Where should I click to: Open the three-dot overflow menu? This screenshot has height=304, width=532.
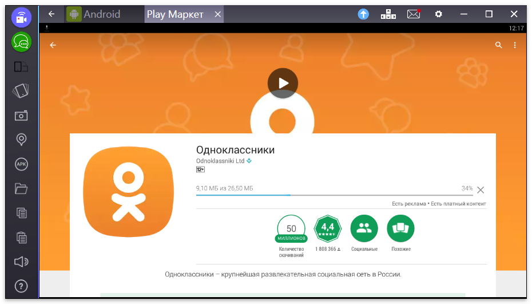[515, 45]
